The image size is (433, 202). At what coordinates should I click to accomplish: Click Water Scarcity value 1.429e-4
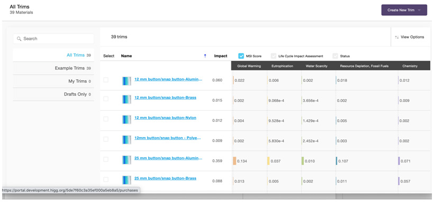click(x=311, y=121)
